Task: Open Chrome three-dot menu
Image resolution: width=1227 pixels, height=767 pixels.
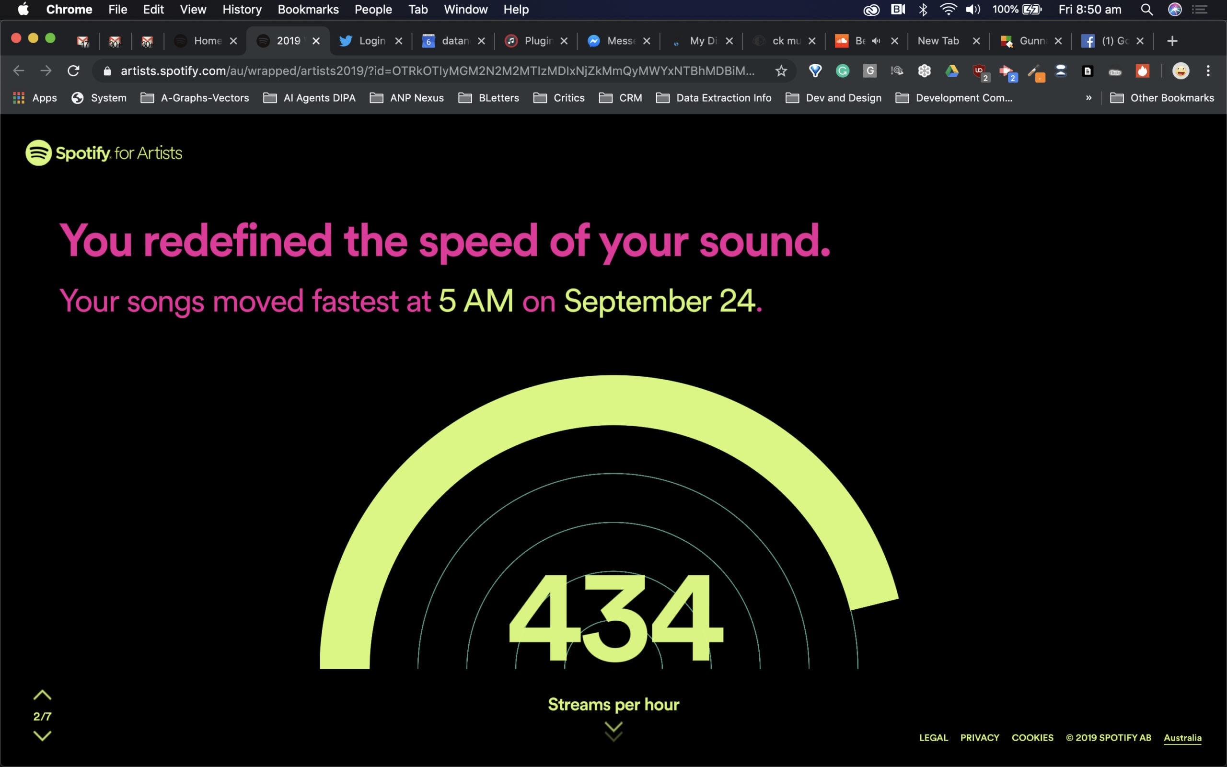Action: (1208, 70)
